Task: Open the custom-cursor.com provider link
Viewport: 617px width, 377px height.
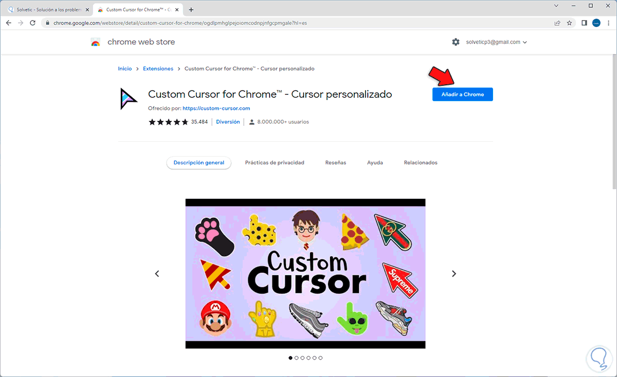Action: click(x=216, y=108)
